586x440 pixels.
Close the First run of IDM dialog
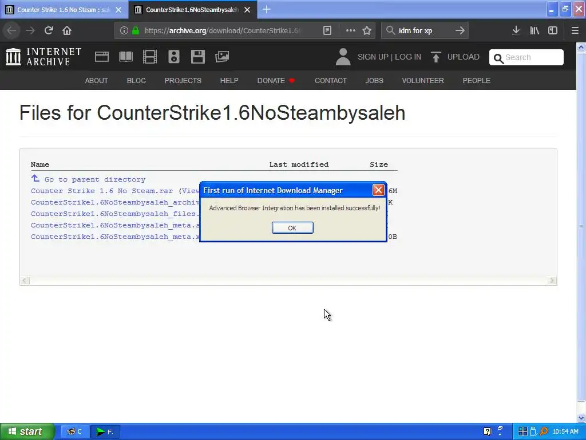[x=378, y=190]
